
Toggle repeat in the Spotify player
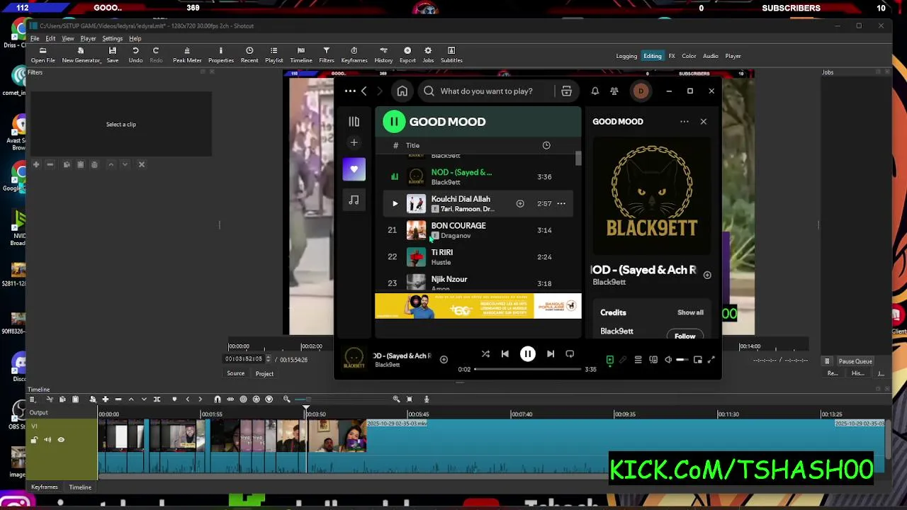coord(570,353)
